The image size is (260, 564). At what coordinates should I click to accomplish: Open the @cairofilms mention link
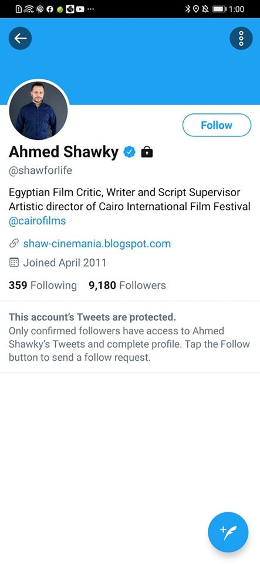tap(38, 220)
